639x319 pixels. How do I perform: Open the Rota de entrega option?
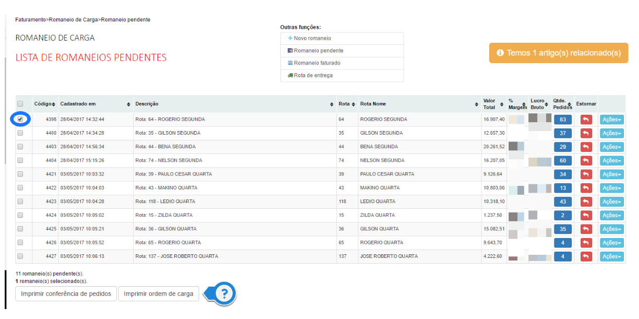[x=313, y=76]
